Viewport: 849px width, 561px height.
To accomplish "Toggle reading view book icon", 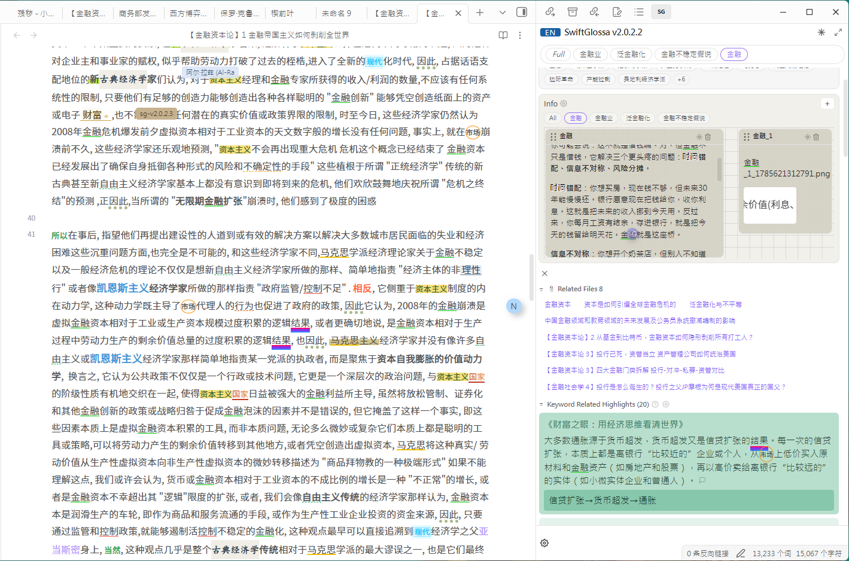I will tap(503, 35).
